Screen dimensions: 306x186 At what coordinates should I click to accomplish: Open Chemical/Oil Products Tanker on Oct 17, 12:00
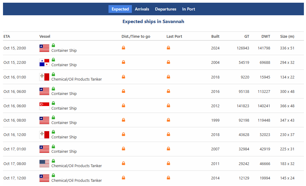pyautogui.click(x=76, y=180)
